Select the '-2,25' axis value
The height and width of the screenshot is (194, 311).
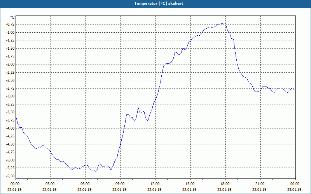pyautogui.click(x=11, y=72)
